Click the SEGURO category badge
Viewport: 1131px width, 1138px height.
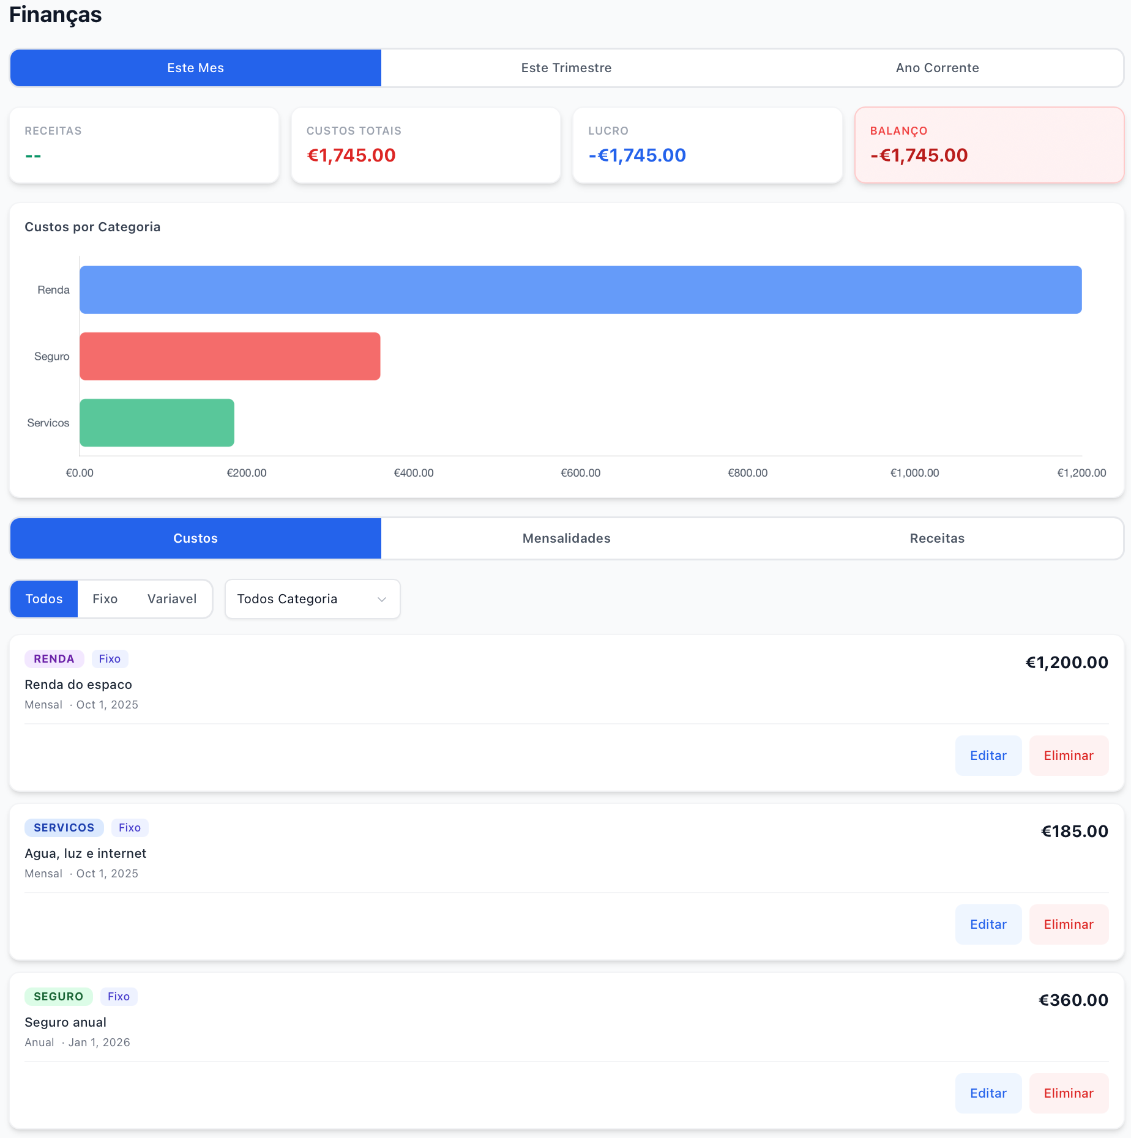pyautogui.click(x=59, y=997)
